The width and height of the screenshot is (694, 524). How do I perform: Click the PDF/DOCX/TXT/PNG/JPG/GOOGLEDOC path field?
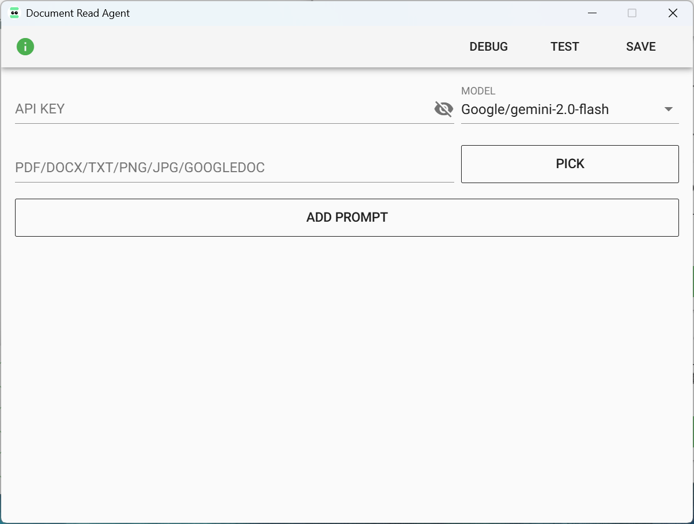click(x=233, y=168)
